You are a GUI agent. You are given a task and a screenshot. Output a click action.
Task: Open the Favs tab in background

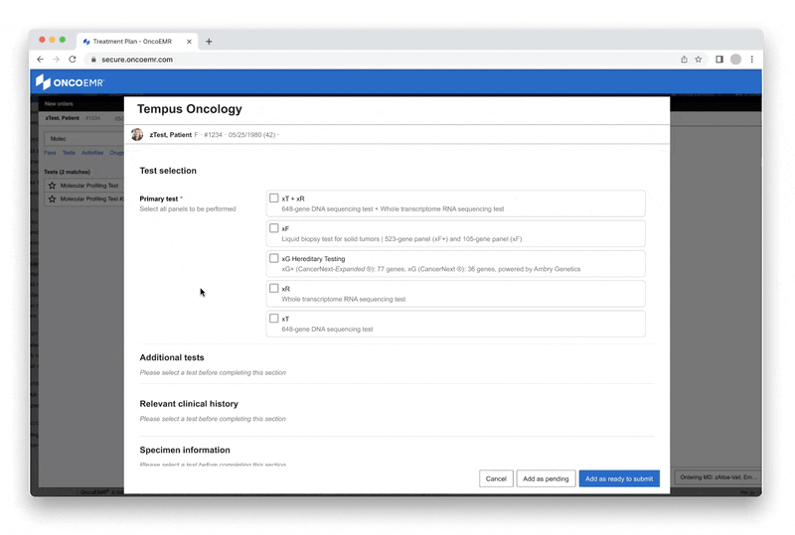[50, 153]
